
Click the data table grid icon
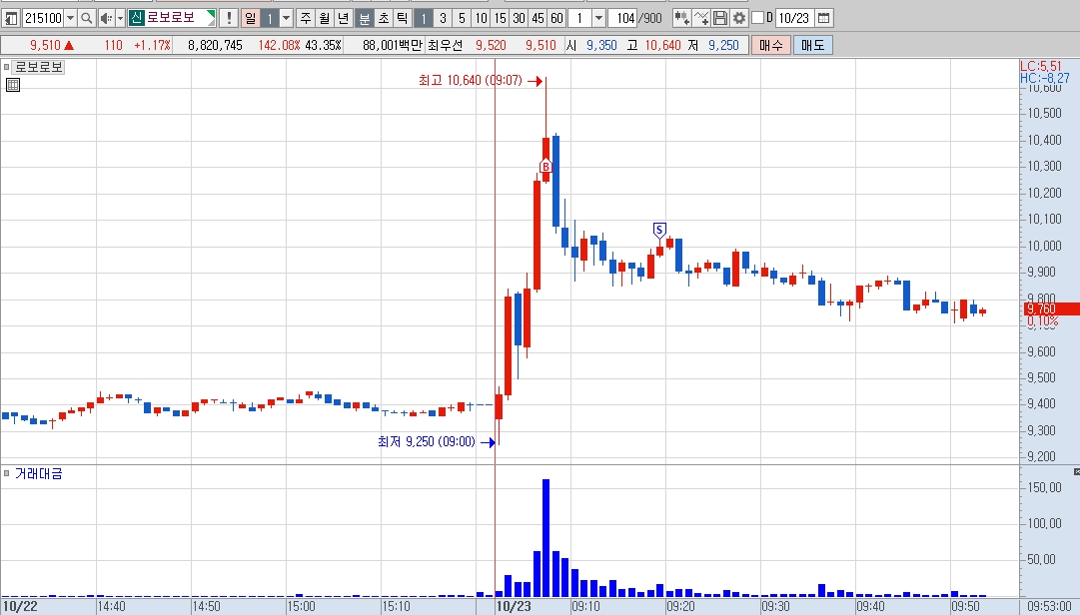tap(12, 85)
